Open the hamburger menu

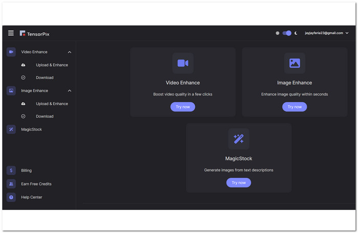click(11, 33)
